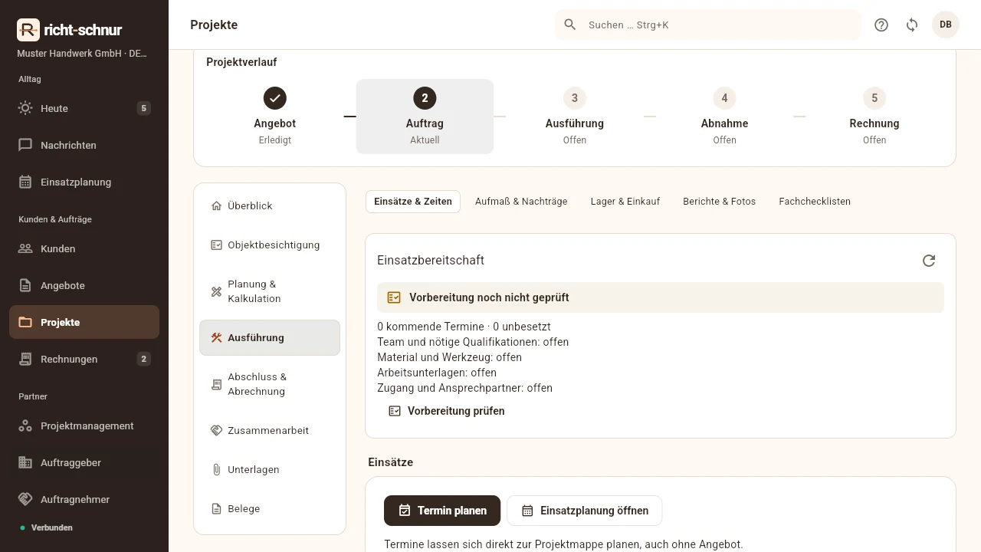Click the Termin planen button

coord(442,511)
